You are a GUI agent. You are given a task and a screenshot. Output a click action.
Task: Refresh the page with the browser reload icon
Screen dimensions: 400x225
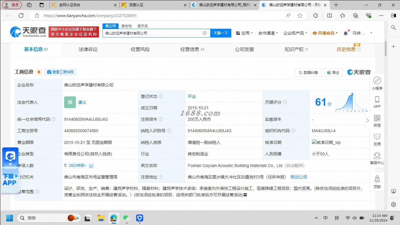(21, 16)
